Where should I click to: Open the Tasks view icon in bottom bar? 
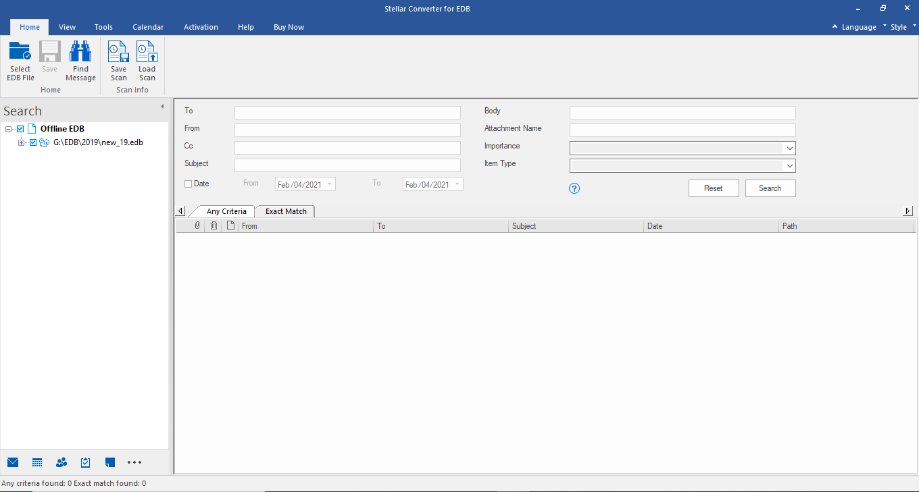point(86,462)
